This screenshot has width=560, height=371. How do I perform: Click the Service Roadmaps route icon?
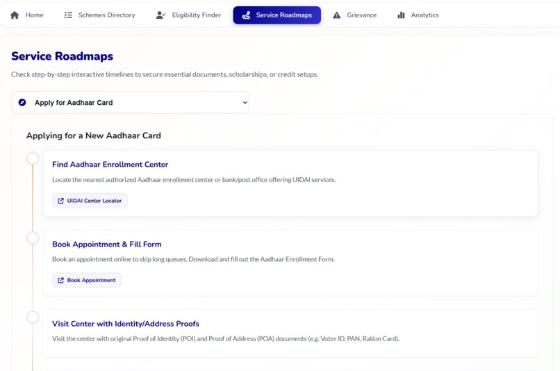[x=246, y=15]
